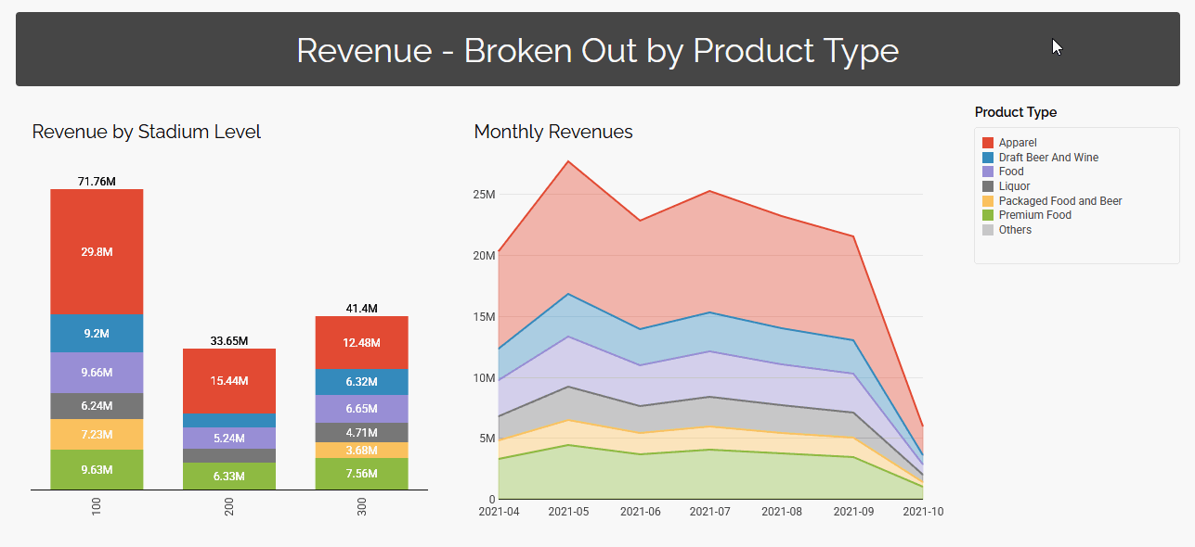
Task: Click the 7.23M orange bar segment
Action: coord(97,434)
